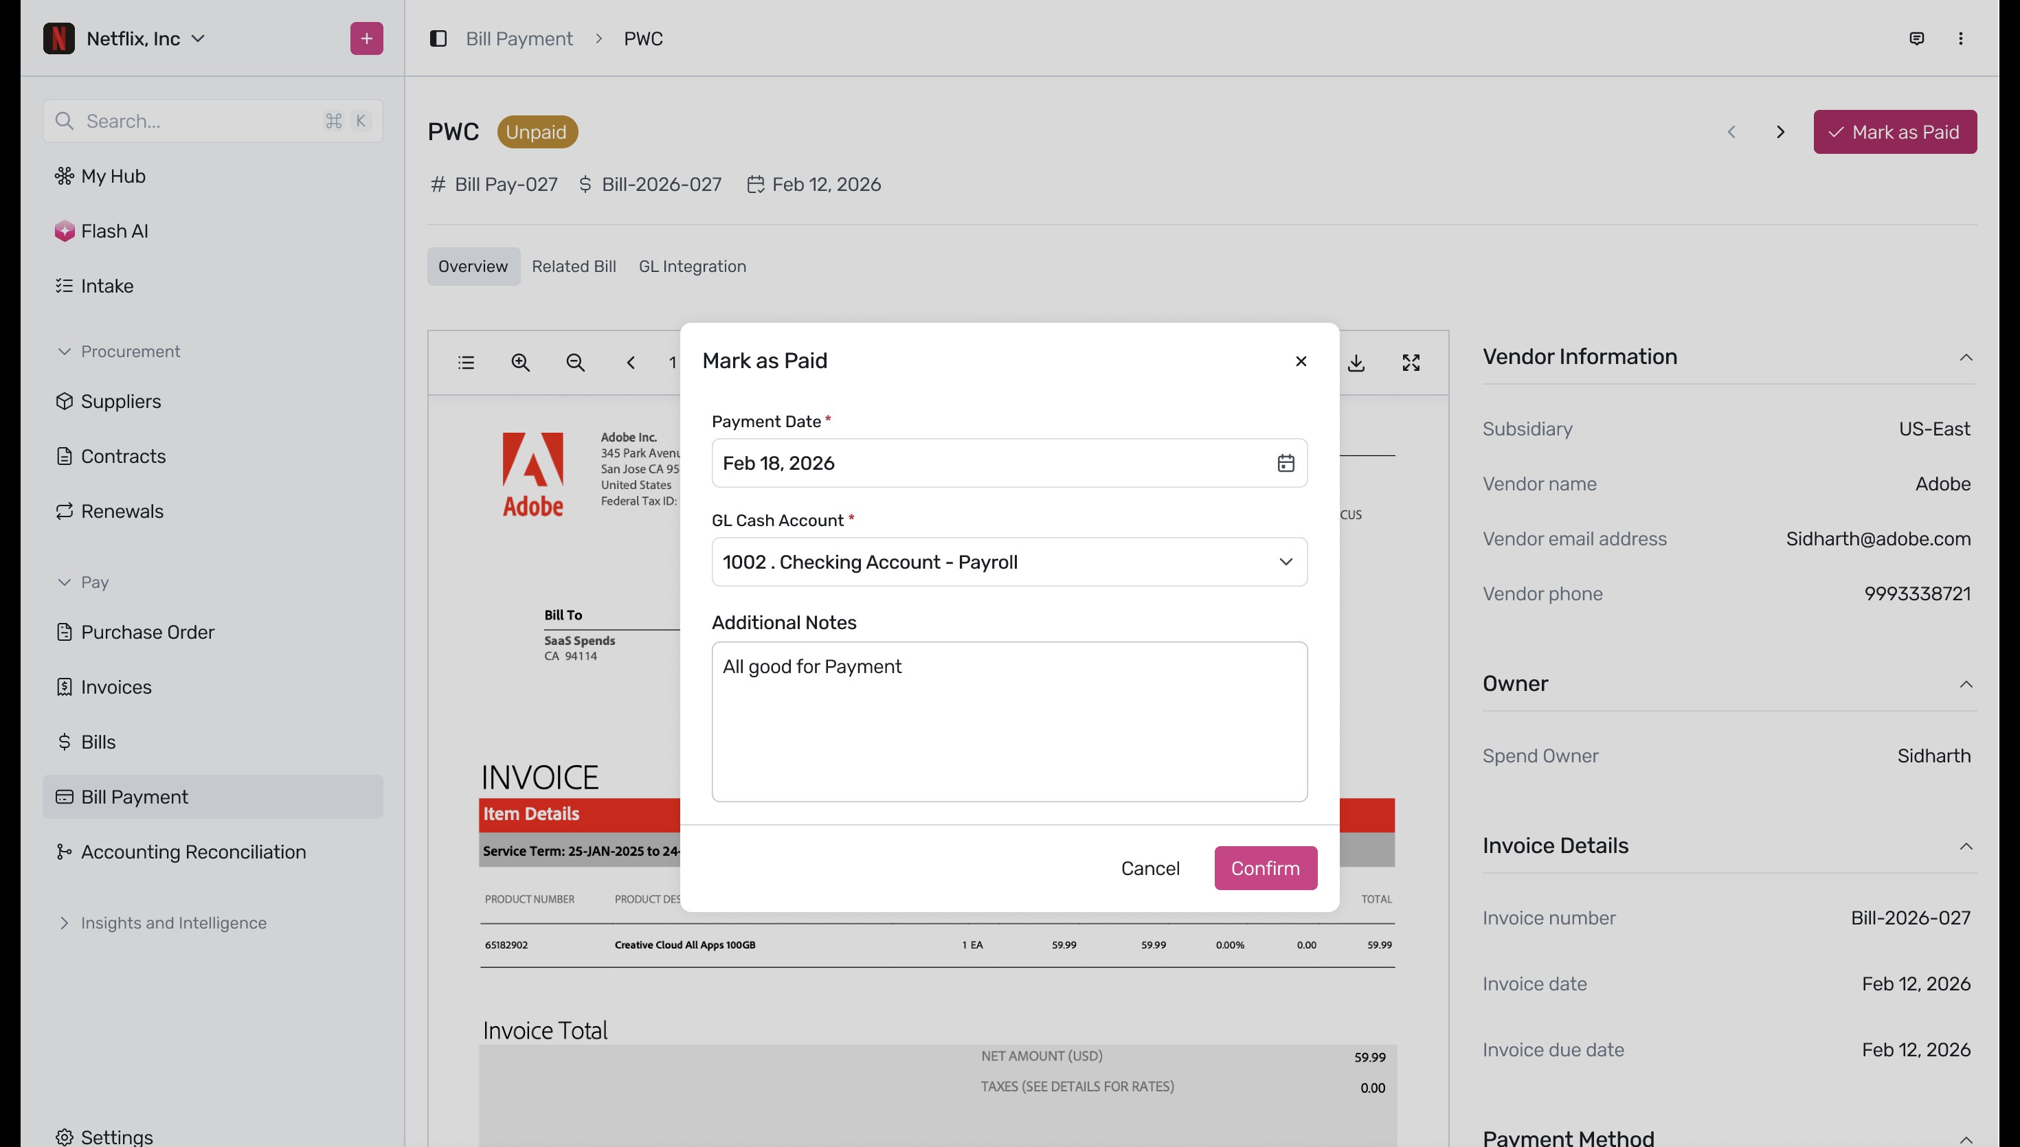This screenshot has width=2020, height=1147.
Task: Close the Mark as Paid dialog
Action: pyautogui.click(x=1301, y=361)
